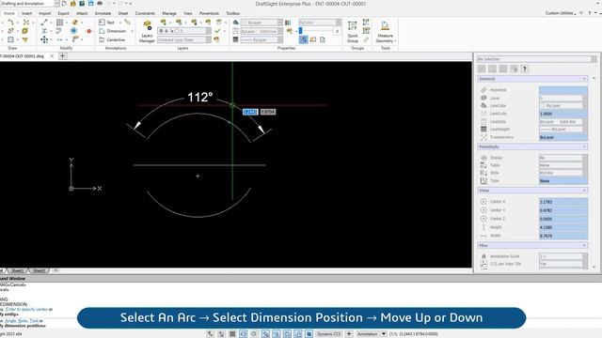The width and height of the screenshot is (602, 338).
Task: Toggle Polar tracking in the status bar
Action: coord(254,334)
